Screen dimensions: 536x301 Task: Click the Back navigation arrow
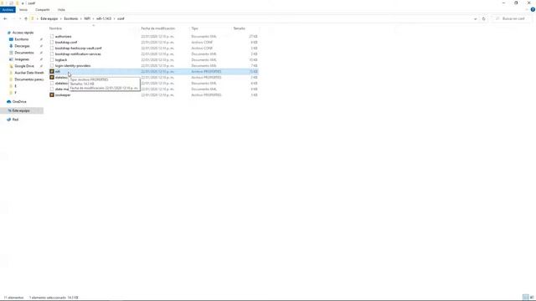[x=5, y=18]
